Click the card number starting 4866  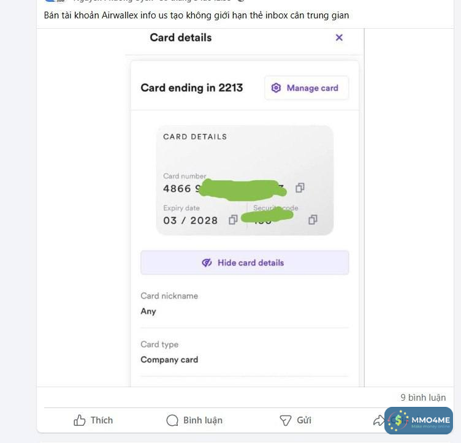(177, 189)
